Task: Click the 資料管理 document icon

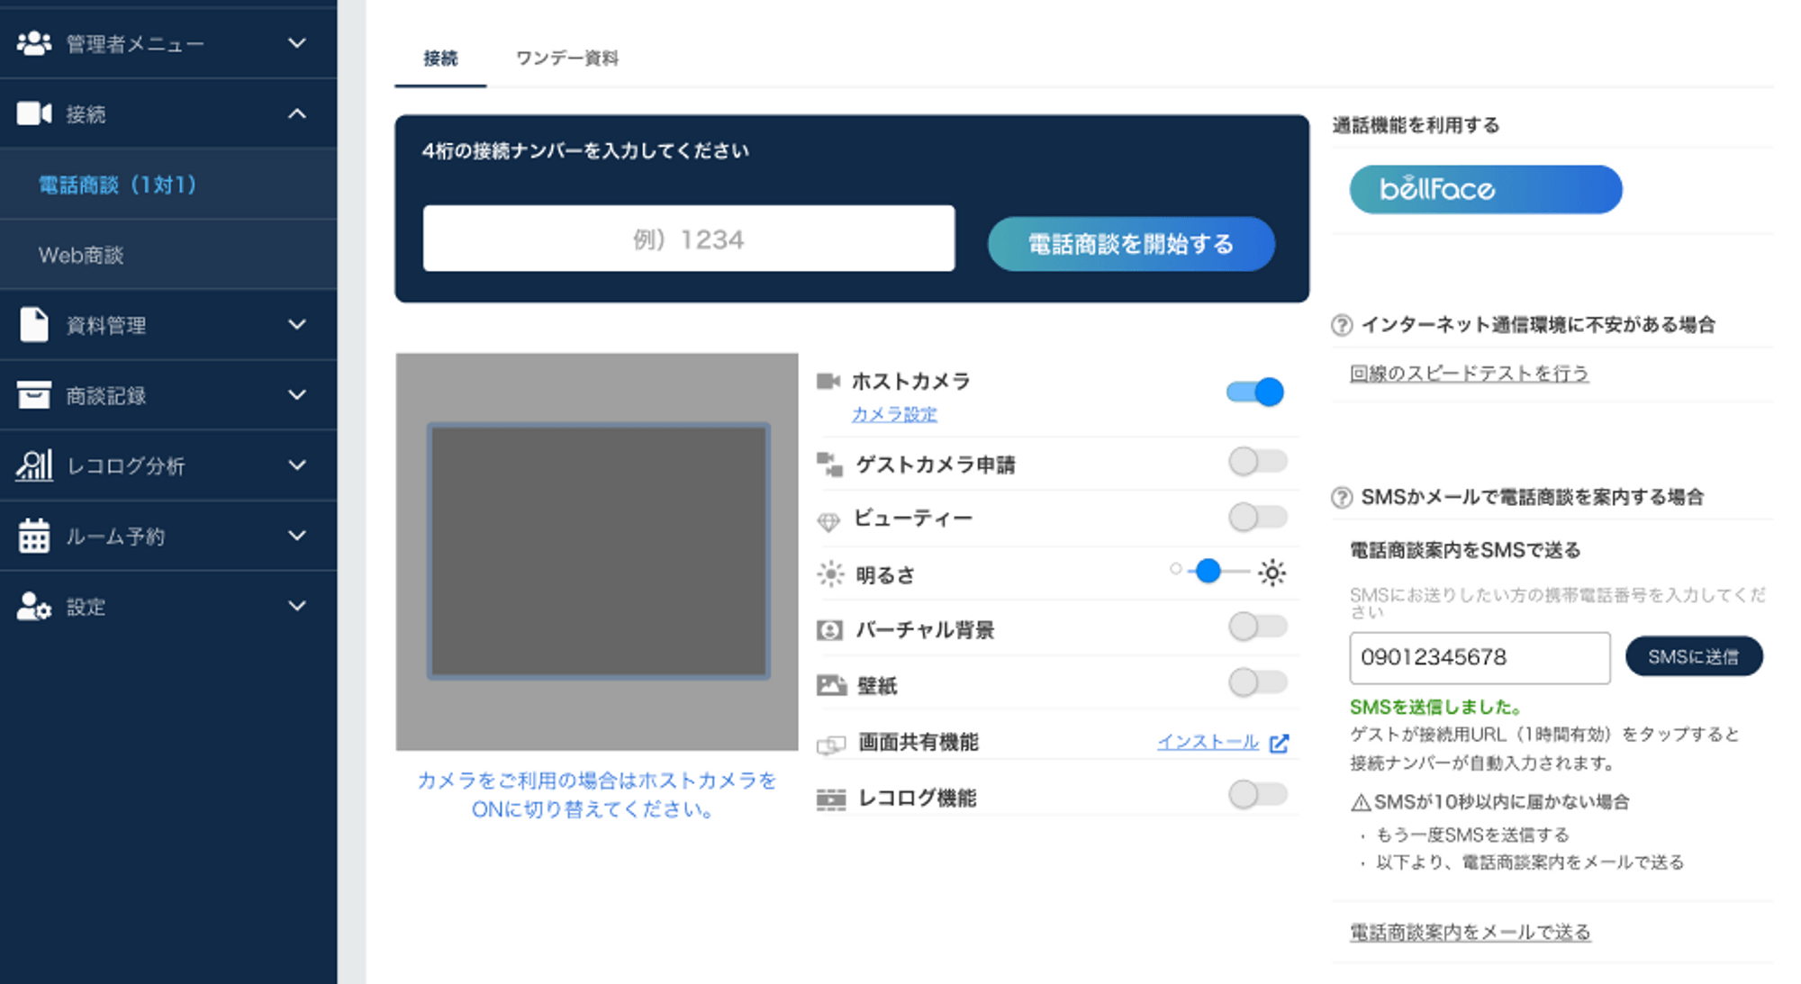Action: click(34, 325)
